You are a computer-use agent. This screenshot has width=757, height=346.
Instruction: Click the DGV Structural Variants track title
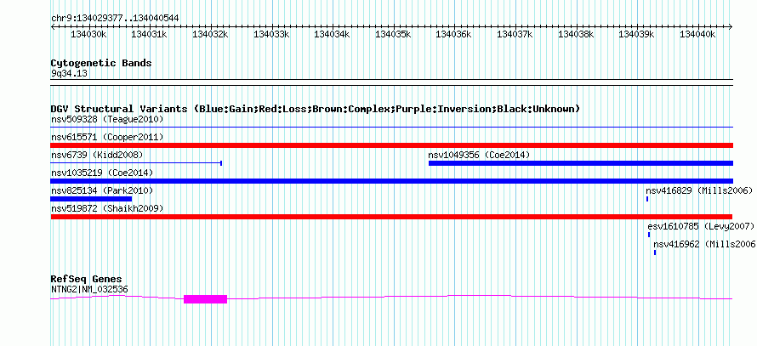[x=316, y=109]
